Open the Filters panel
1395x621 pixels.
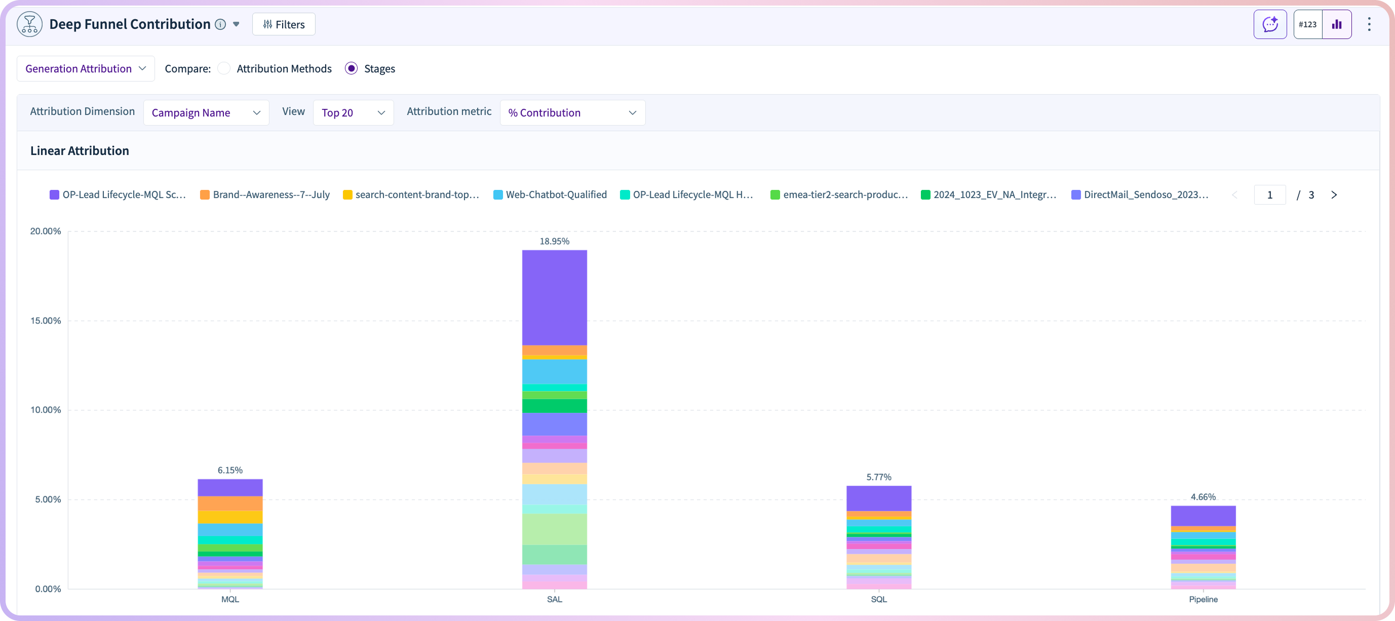(284, 24)
